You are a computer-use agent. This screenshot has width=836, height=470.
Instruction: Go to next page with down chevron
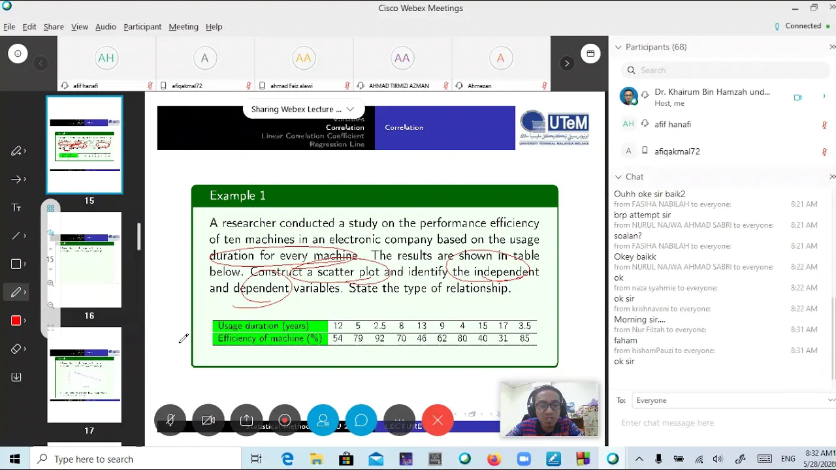tap(50, 269)
